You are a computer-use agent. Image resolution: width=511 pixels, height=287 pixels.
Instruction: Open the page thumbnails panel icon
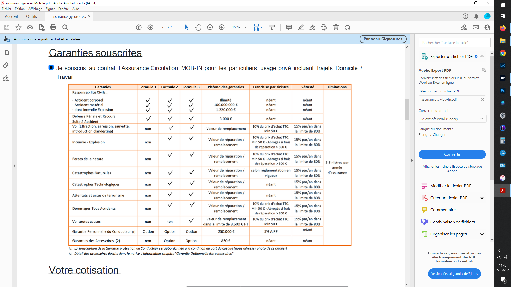pyautogui.click(x=6, y=53)
